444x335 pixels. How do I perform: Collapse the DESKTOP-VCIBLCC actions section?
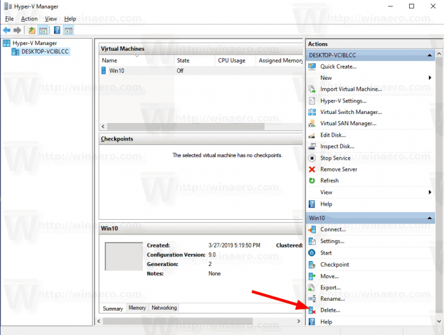pos(431,56)
